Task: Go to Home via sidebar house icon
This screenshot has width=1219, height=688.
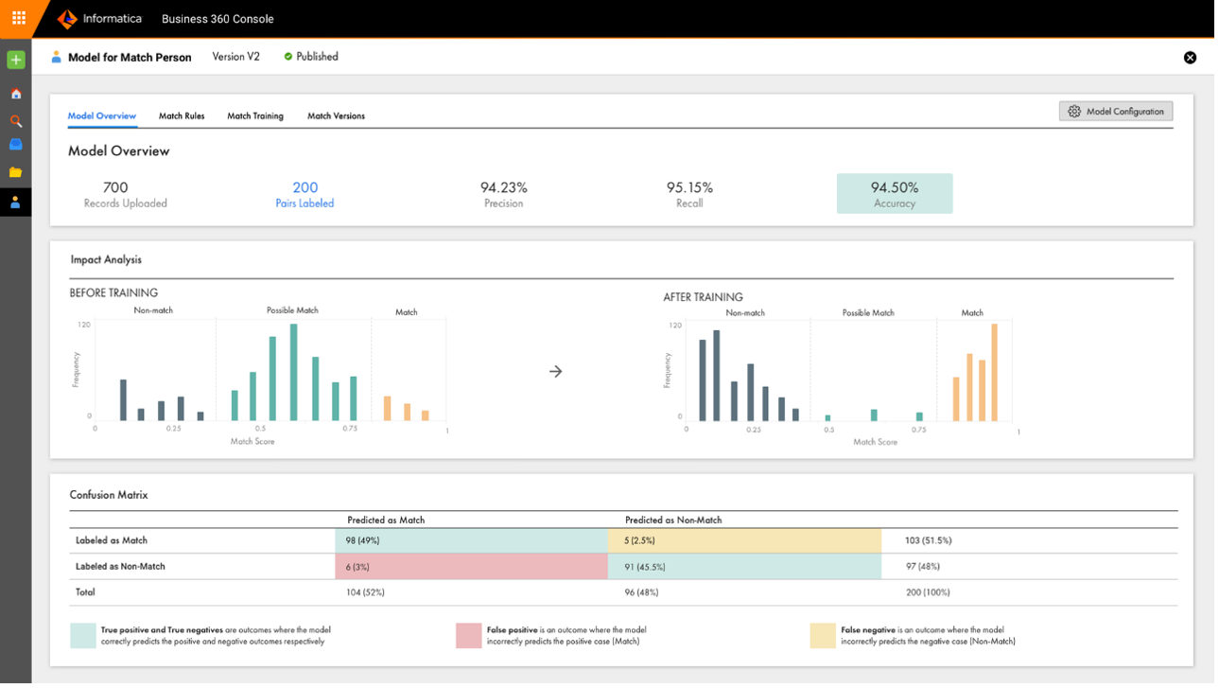Action: click(16, 94)
